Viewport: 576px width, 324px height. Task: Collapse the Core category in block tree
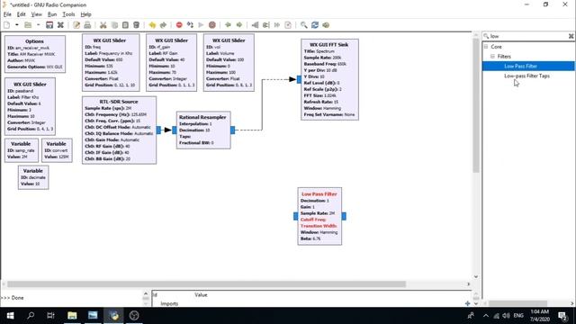(486, 47)
